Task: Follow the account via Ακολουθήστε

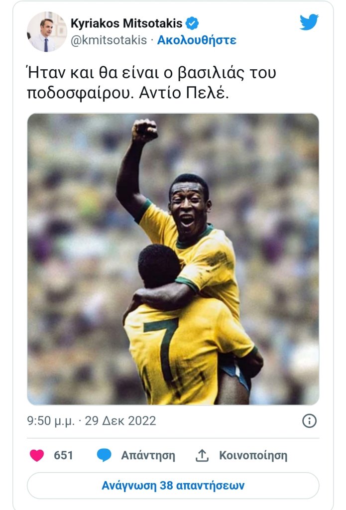Action: point(197,40)
